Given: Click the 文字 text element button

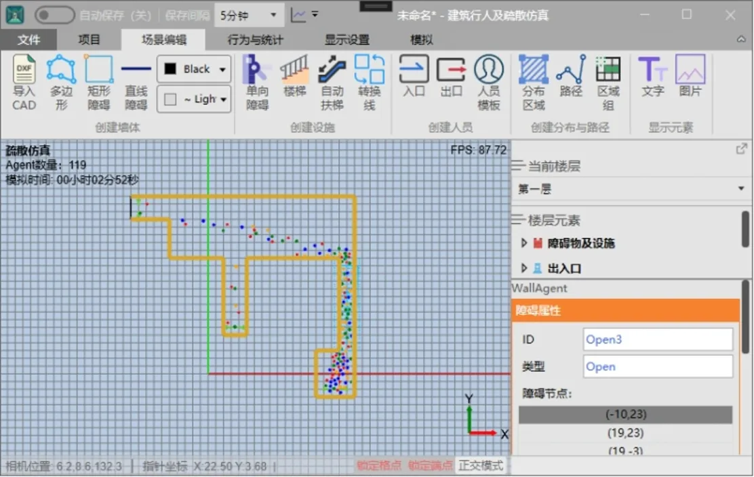Looking at the screenshot, I should pyautogui.click(x=653, y=76).
